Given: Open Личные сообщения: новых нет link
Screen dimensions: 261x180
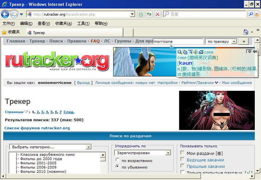Looking at the screenshot, I should click(x=125, y=83).
